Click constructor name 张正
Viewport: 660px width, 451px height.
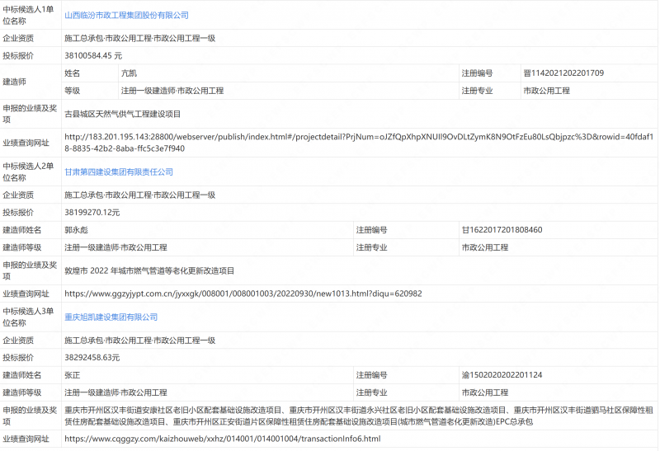72,375
